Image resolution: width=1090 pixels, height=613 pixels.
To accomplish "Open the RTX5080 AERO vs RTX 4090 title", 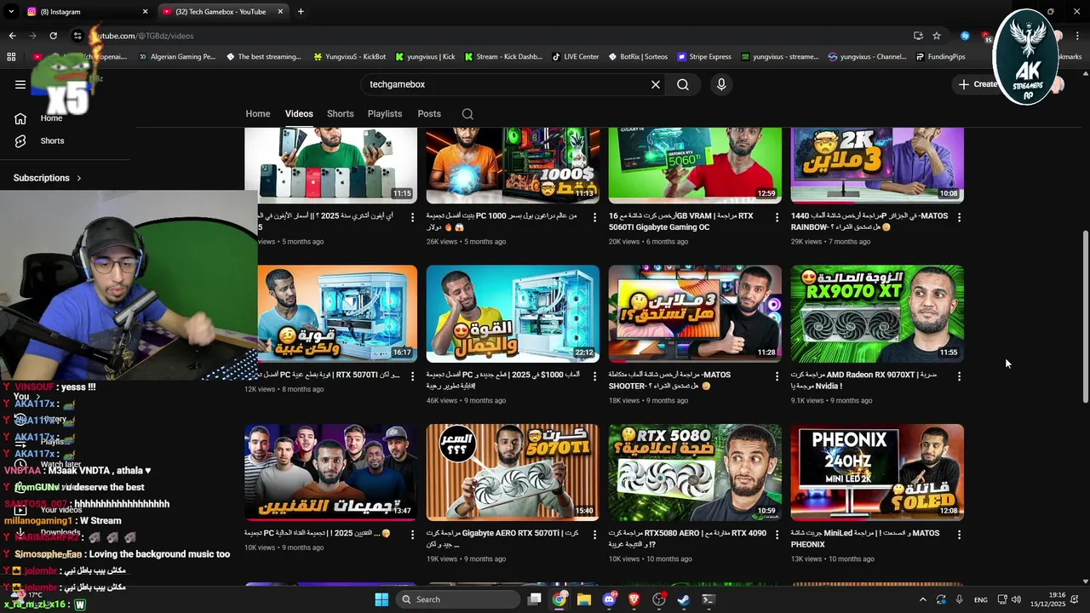I will pyautogui.click(x=687, y=539).
